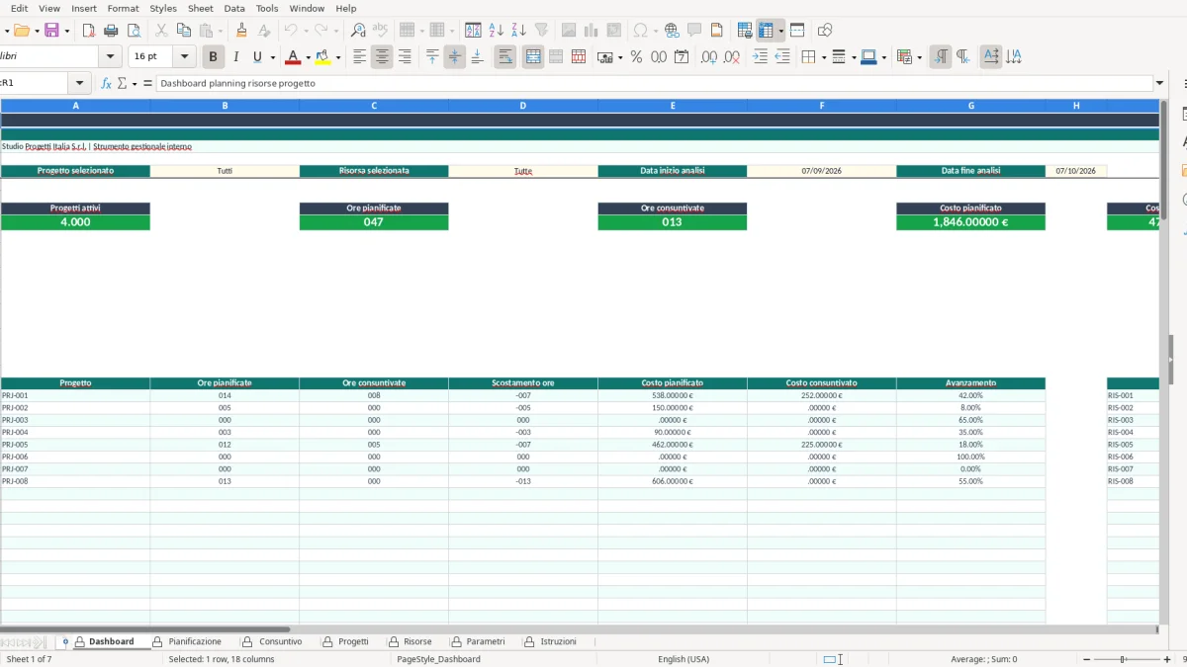Toggle Align Right
This screenshot has width=1187, height=667.
[x=404, y=57]
